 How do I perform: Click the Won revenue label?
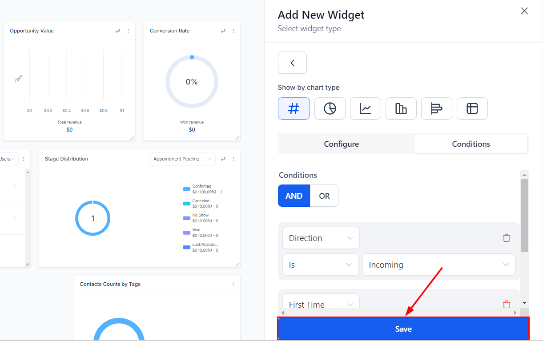point(192,122)
